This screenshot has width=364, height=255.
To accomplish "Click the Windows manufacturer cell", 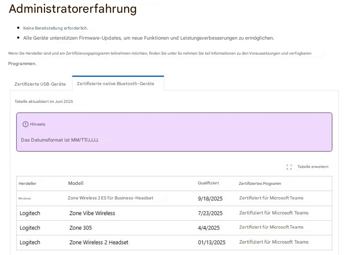I will pos(25,199).
